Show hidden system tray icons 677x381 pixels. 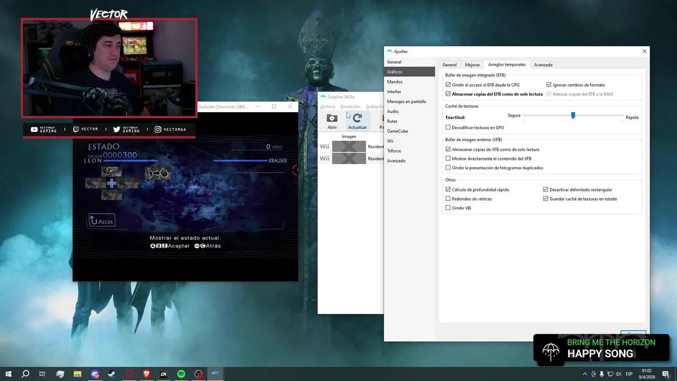click(x=584, y=374)
